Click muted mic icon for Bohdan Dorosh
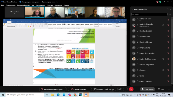This screenshot has height=97, width=173. coord(168,31)
